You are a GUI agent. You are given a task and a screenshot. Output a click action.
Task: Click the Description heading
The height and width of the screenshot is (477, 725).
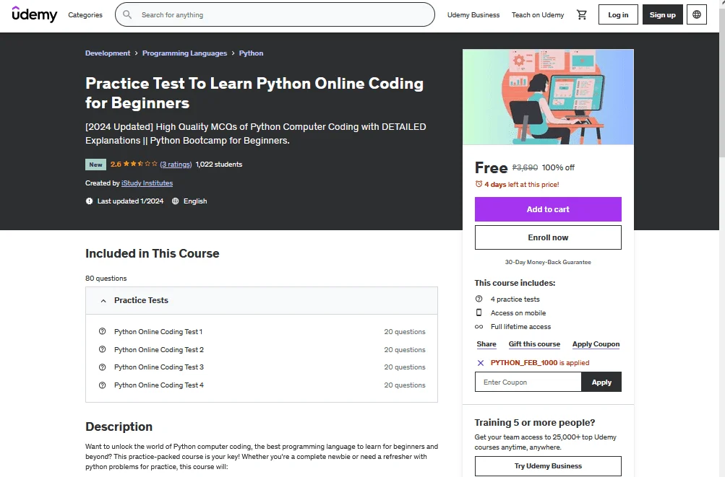pos(119,426)
